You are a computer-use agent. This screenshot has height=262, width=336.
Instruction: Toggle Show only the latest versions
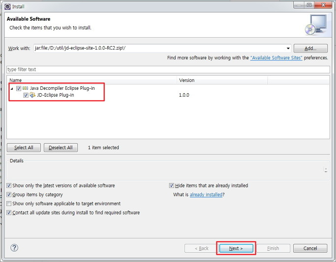(x=9, y=185)
